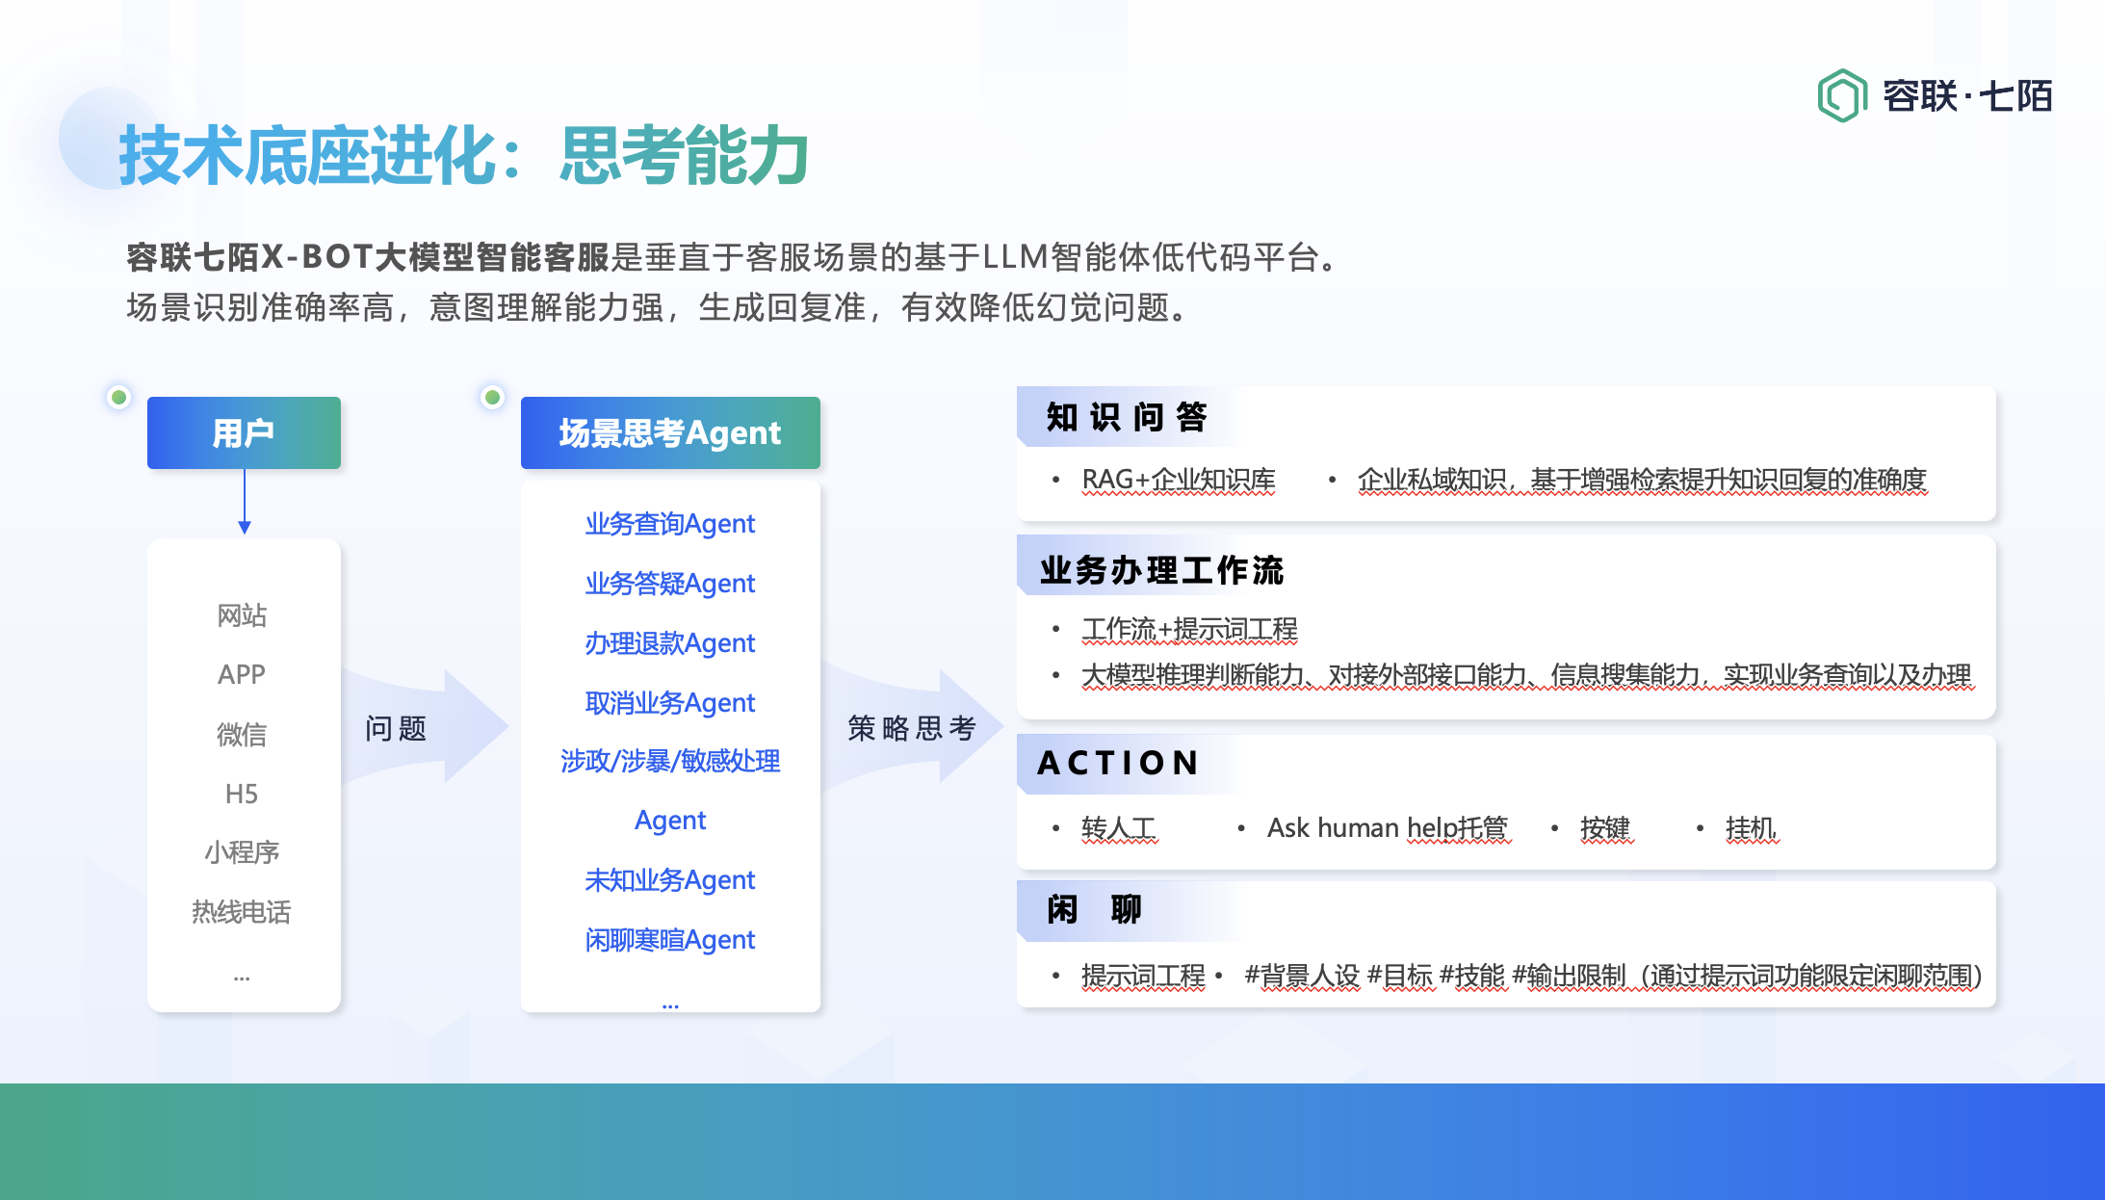Click 业务答疑Agent in the agent list
The width and height of the screenshot is (2105, 1200).
(670, 583)
